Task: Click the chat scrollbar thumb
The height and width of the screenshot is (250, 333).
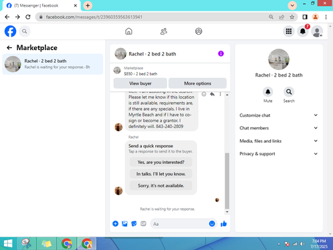Action: [x=227, y=181]
